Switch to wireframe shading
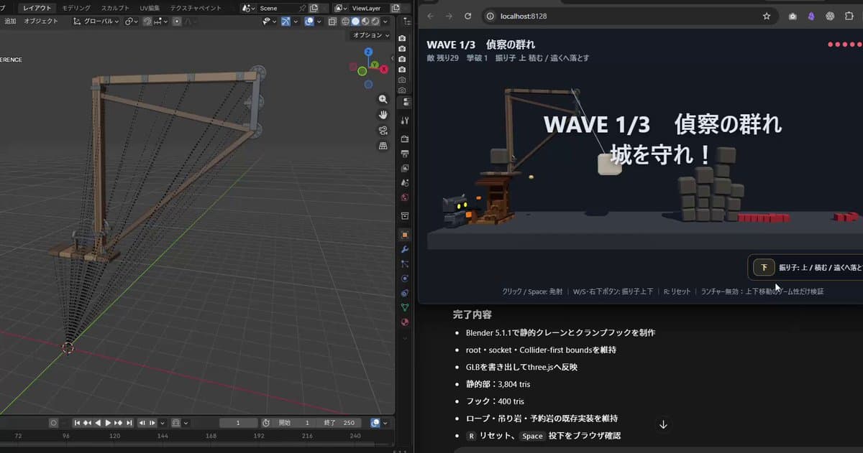Image resolution: width=863 pixels, height=453 pixels. pos(345,22)
